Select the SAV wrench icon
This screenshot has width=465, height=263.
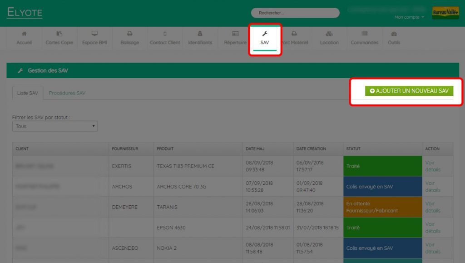point(265,34)
